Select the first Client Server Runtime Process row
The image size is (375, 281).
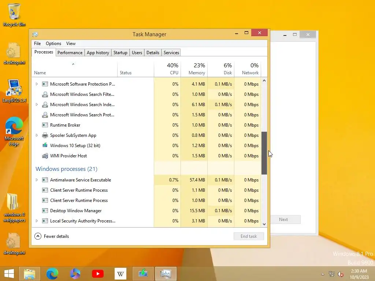point(146,190)
